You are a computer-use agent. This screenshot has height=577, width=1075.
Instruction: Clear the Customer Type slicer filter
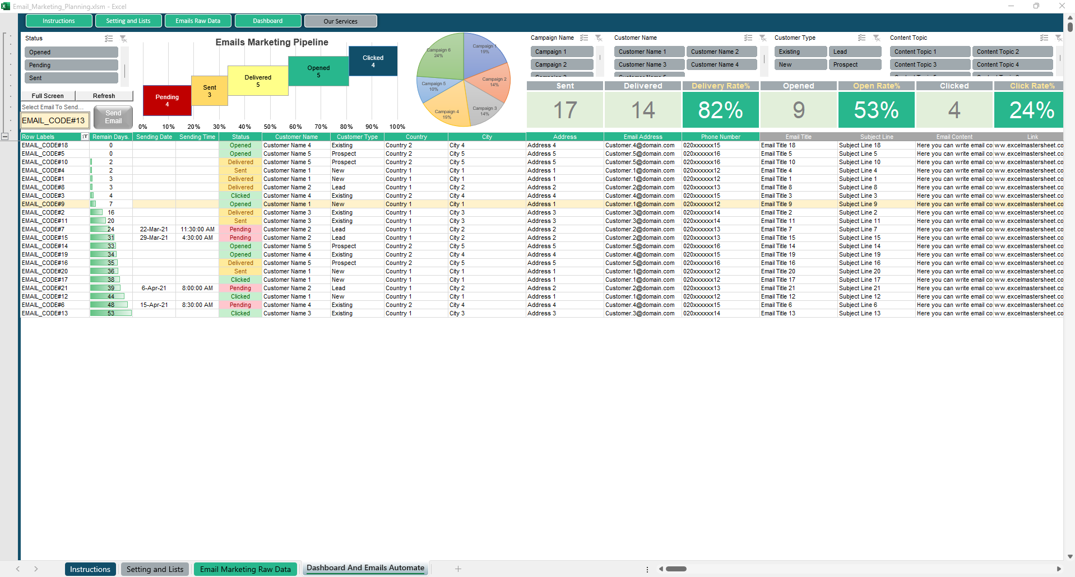point(877,38)
